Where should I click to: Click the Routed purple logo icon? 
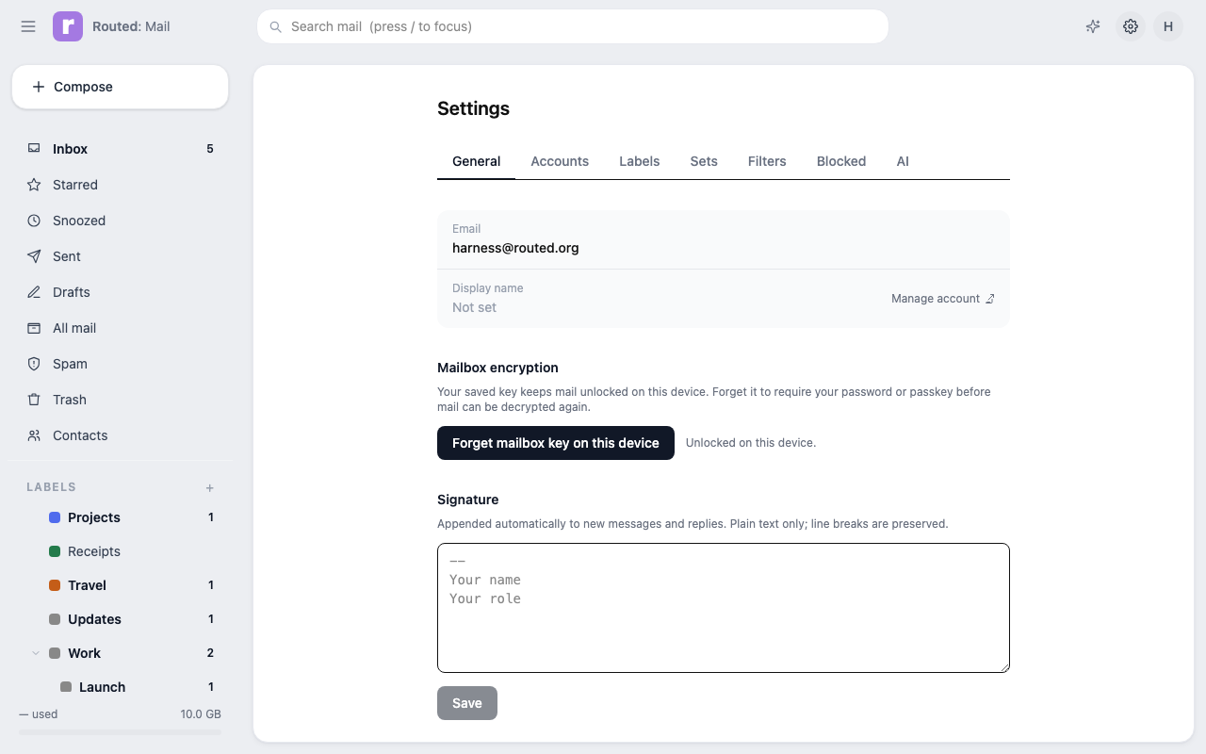click(68, 26)
